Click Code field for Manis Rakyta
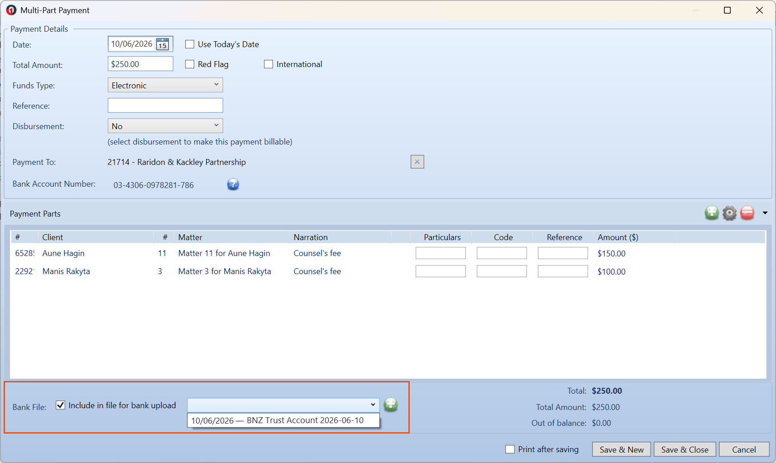 tap(502, 271)
